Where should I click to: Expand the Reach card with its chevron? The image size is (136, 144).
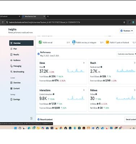click(135, 63)
